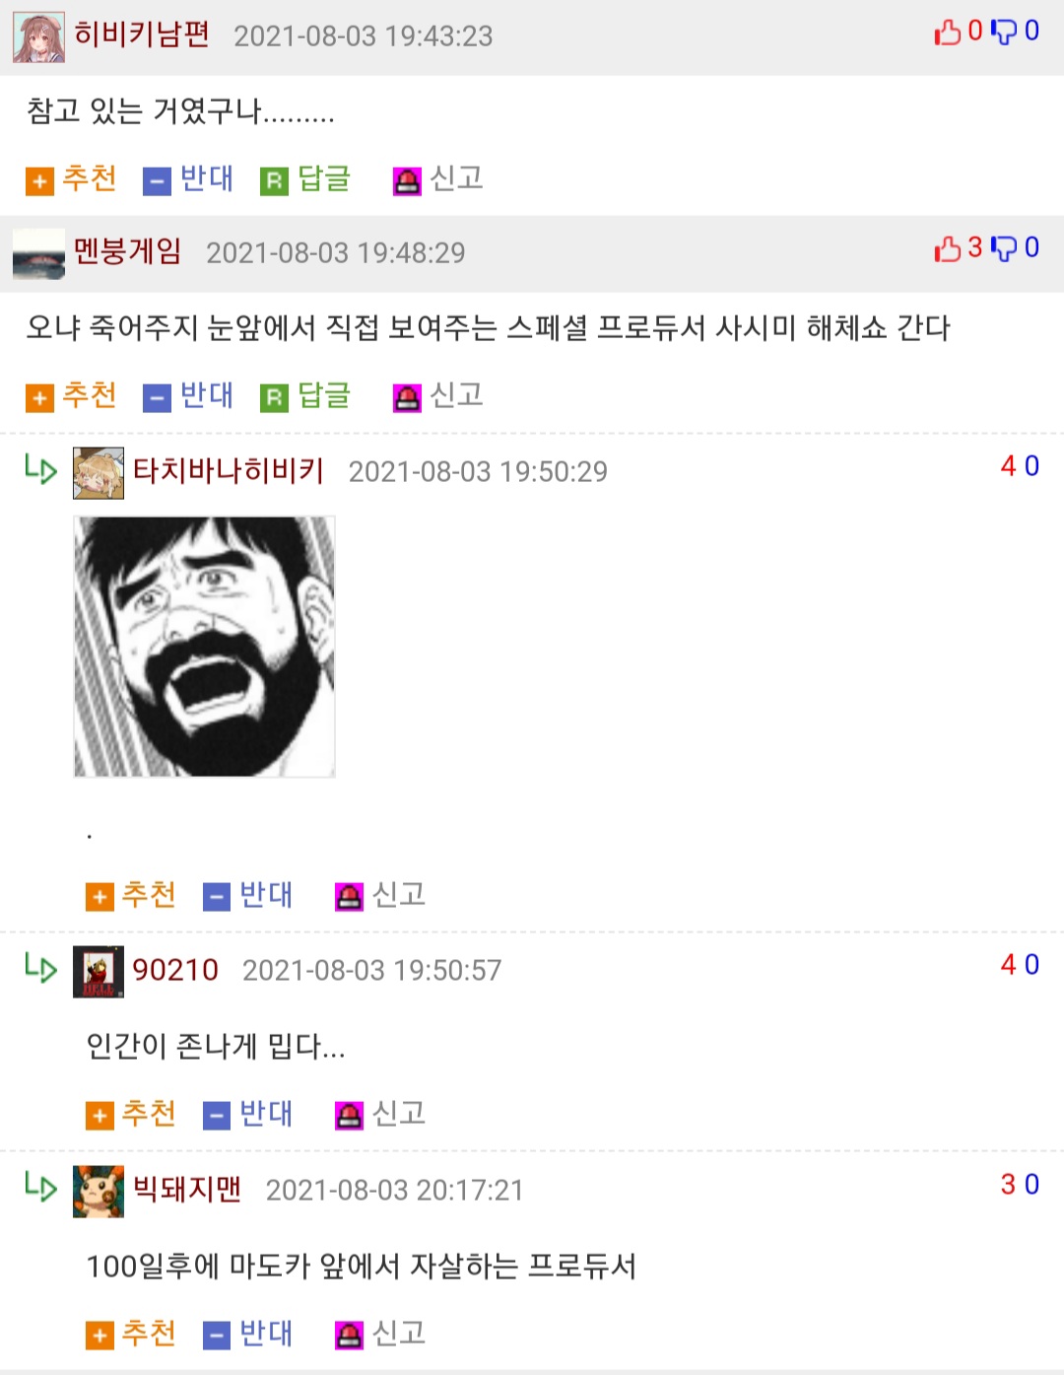Report (신고) 90210's reply
1064x1375 pixels.
click(380, 1115)
